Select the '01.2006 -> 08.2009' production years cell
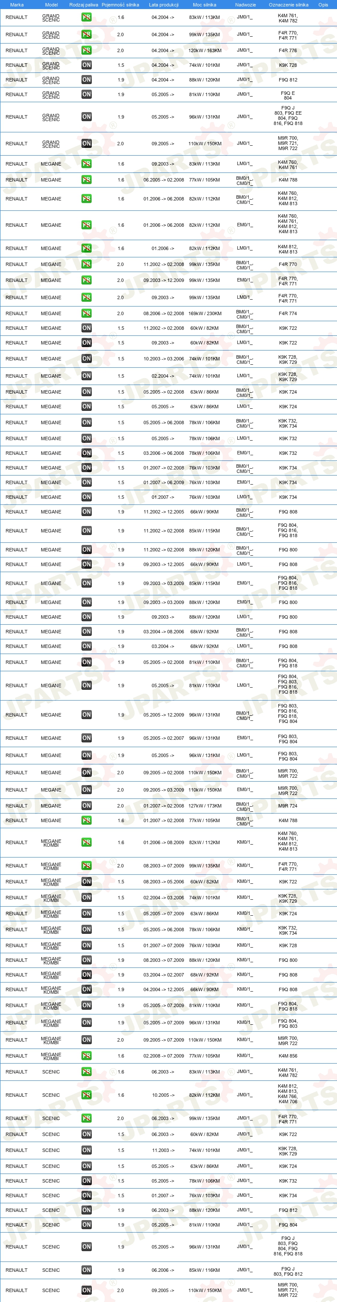This screenshot has width=337, height=1302. (x=164, y=842)
